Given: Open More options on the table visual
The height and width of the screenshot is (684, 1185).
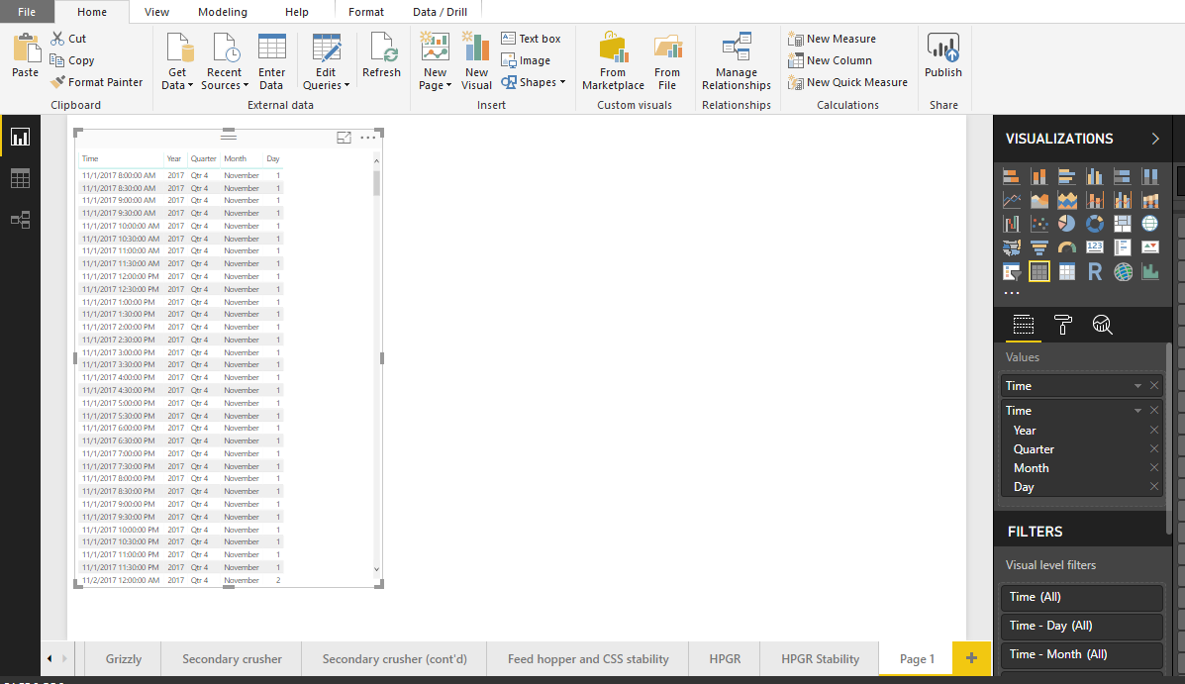Looking at the screenshot, I should coord(368,137).
